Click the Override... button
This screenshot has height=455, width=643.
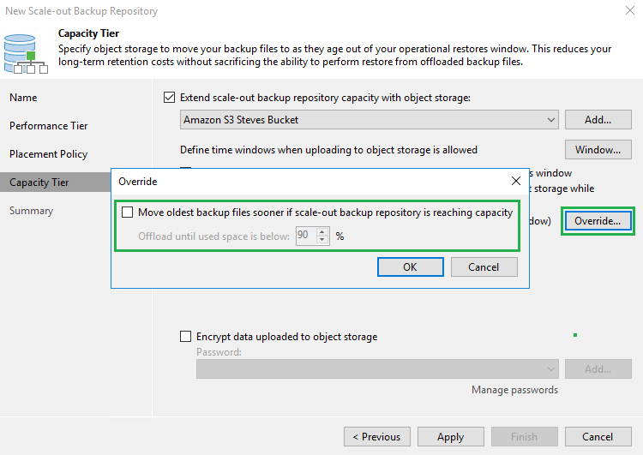point(598,221)
